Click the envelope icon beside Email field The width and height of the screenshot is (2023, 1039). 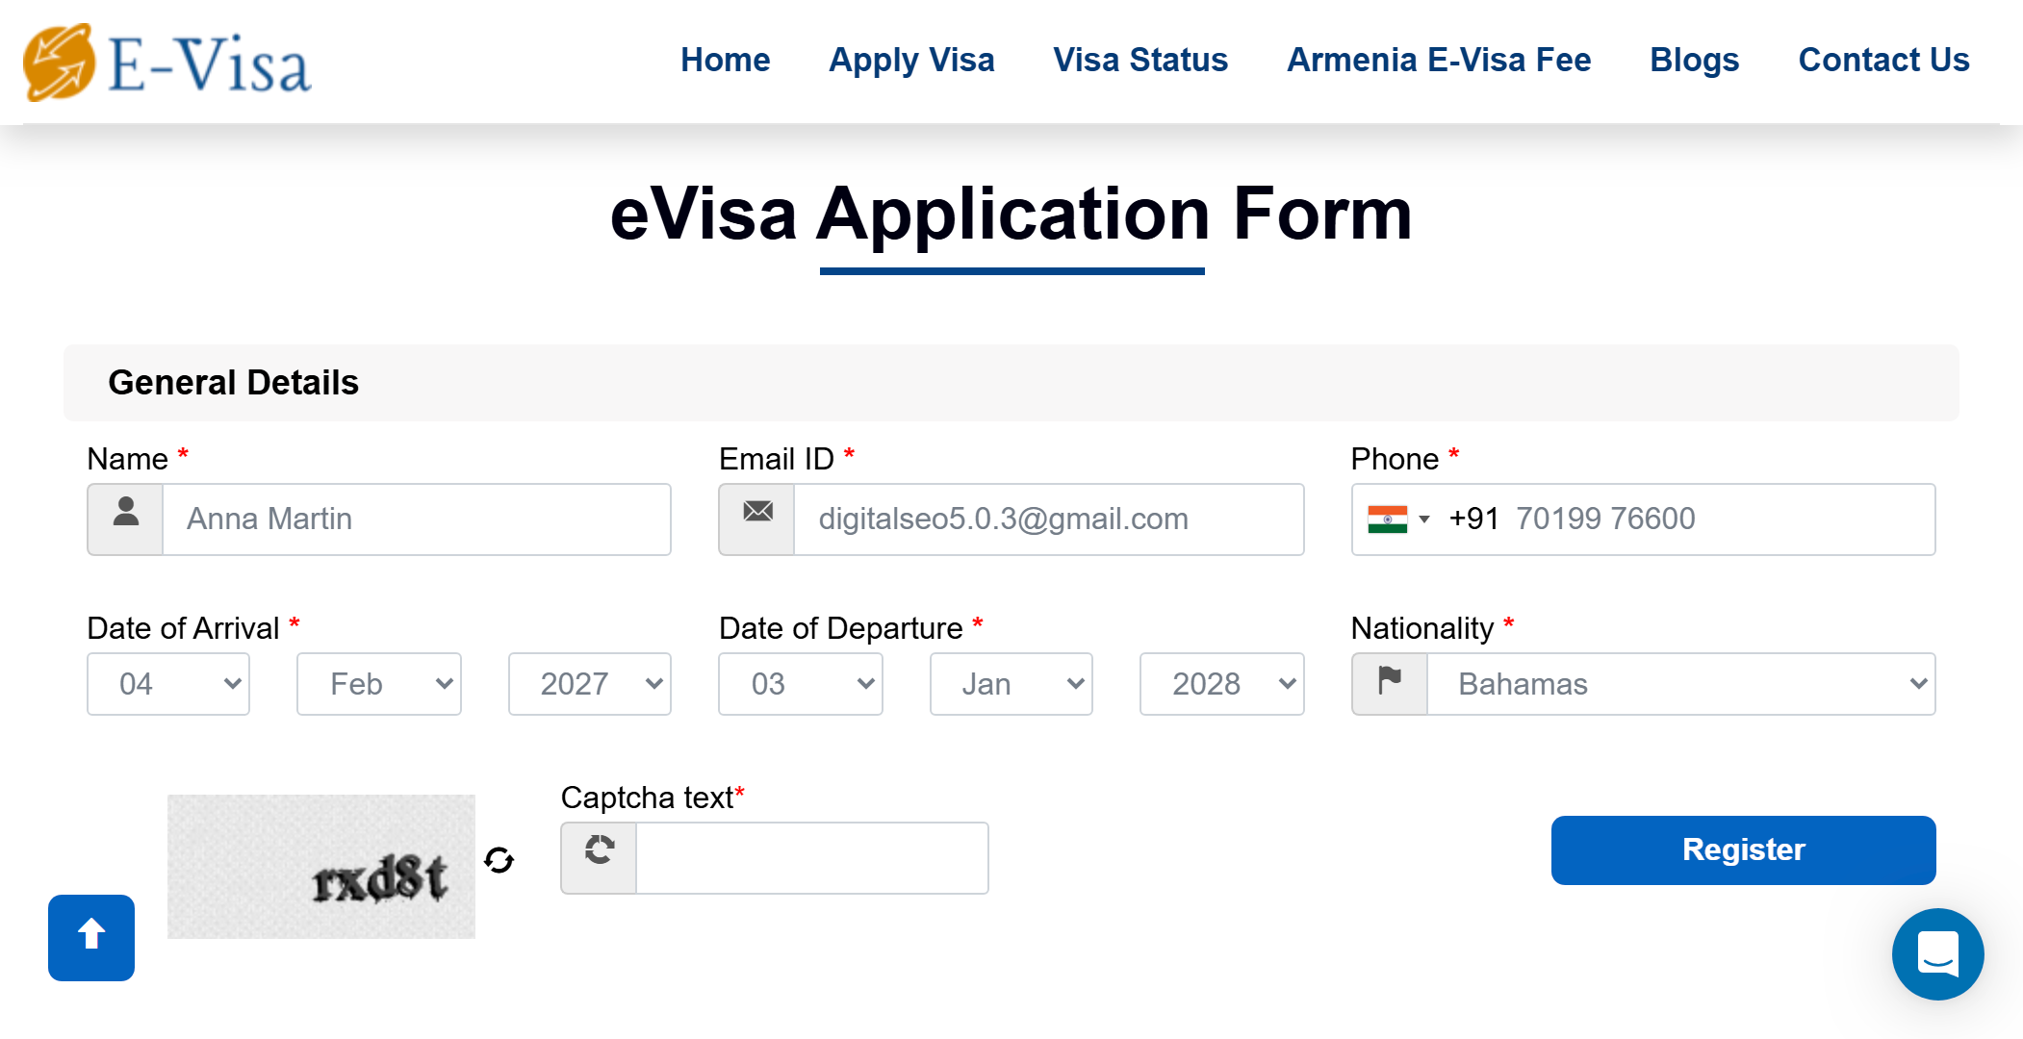(757, 519)
